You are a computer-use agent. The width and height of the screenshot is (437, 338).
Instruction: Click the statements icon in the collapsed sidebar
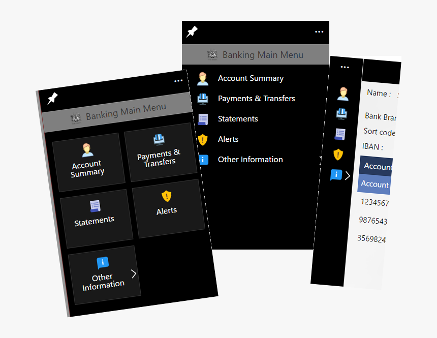click(x=340, y=134)
